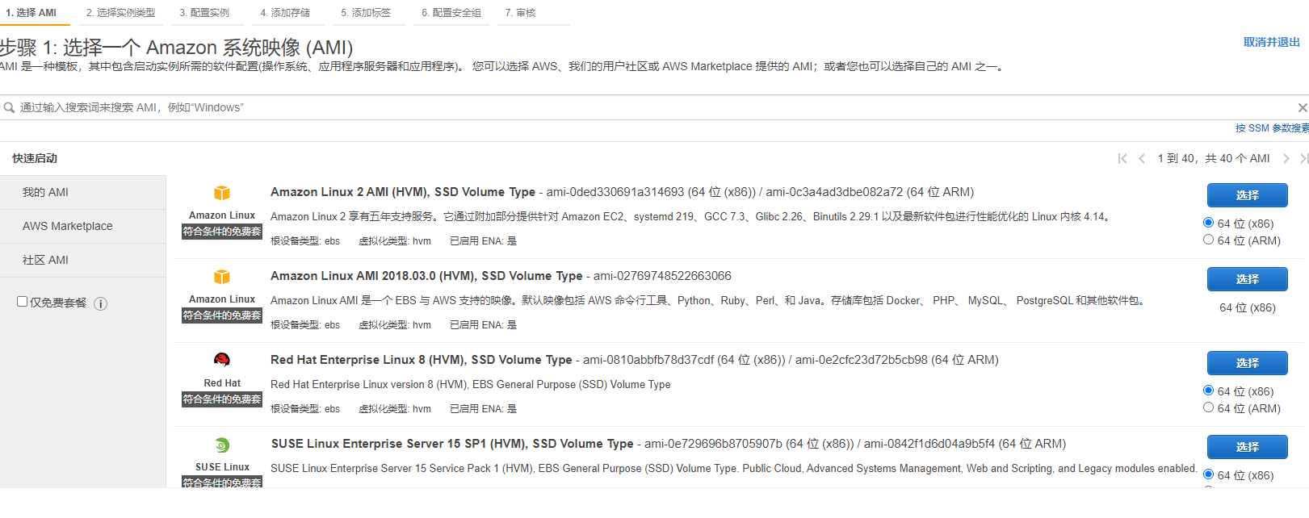Click 选择 button for Amazon Linux AMI 2018.03.0

1247,279
